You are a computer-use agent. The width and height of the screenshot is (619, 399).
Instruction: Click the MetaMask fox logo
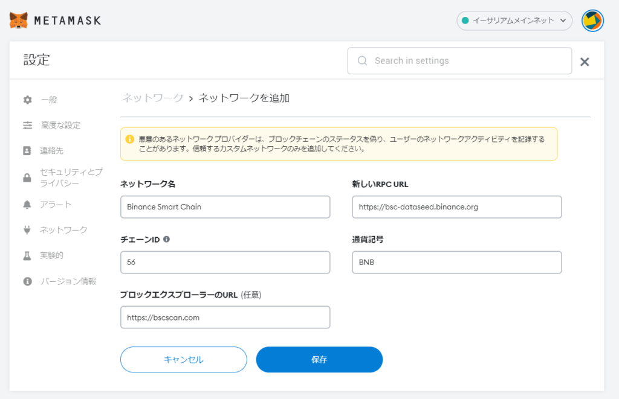coord(19,20)
